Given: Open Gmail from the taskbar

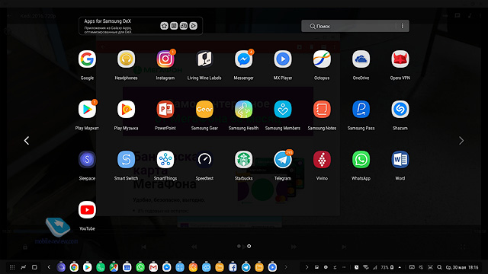Looking at the screenshot, I should [x=153, y=267].
